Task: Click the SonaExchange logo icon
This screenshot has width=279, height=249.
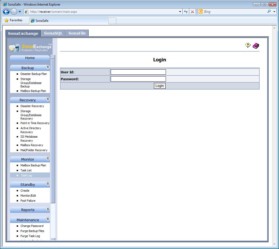Action: [x=14, y=48]
